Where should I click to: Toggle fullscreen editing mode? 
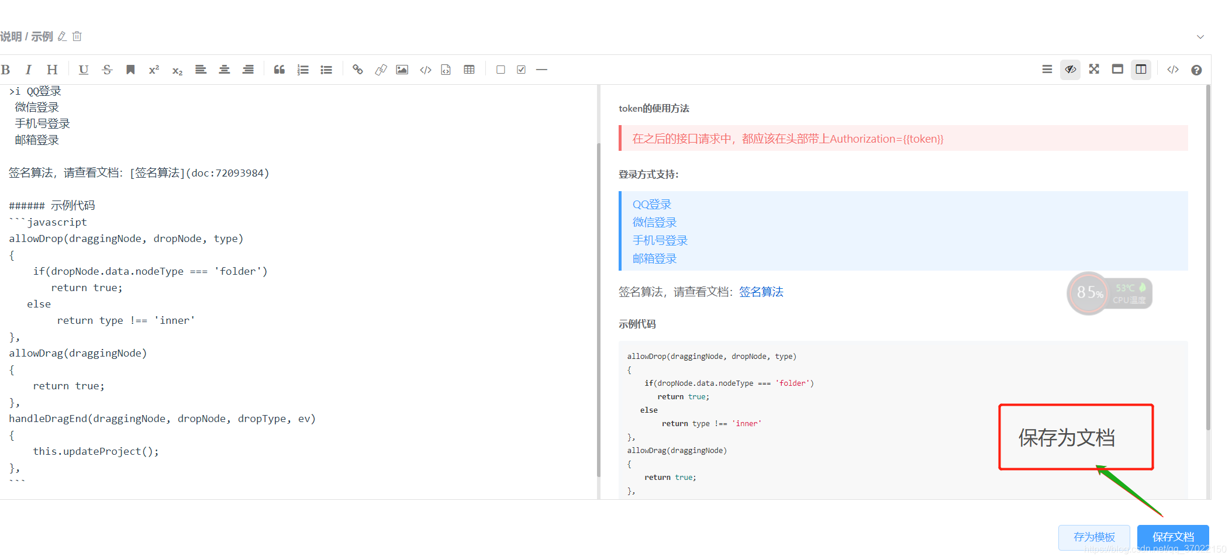coord(1094,69)
